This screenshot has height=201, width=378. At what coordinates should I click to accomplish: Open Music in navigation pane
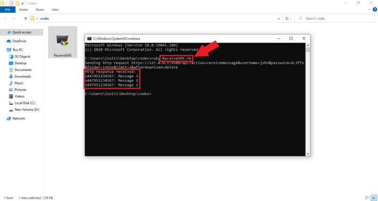point(19,83)
